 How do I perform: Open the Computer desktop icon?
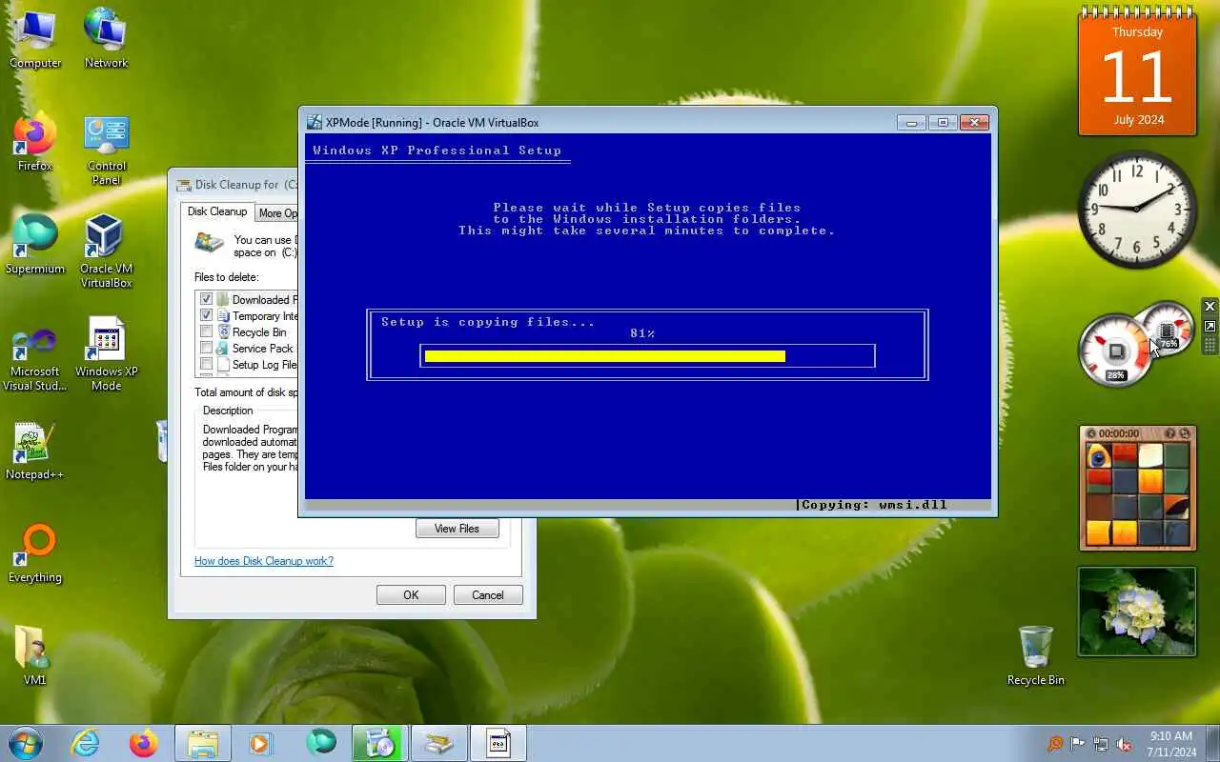(x=35, y=39)
